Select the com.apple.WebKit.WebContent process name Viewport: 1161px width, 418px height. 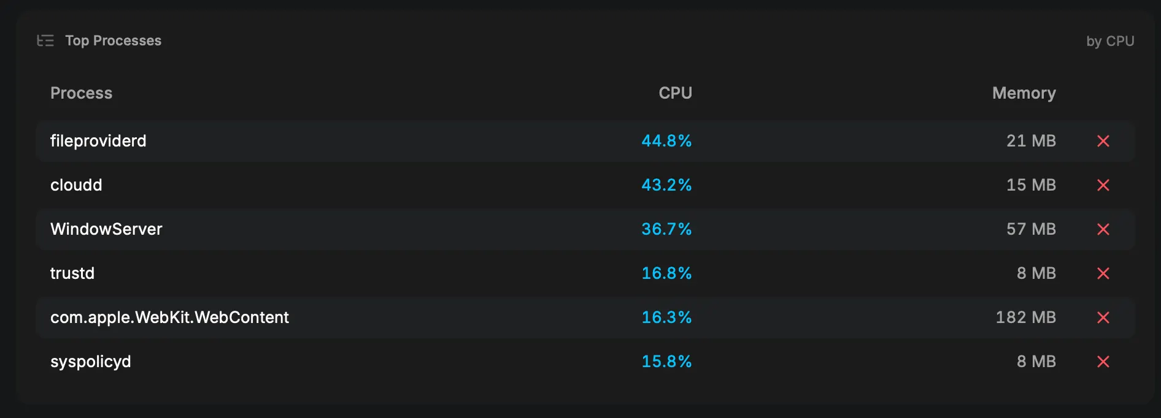[169, 317]
